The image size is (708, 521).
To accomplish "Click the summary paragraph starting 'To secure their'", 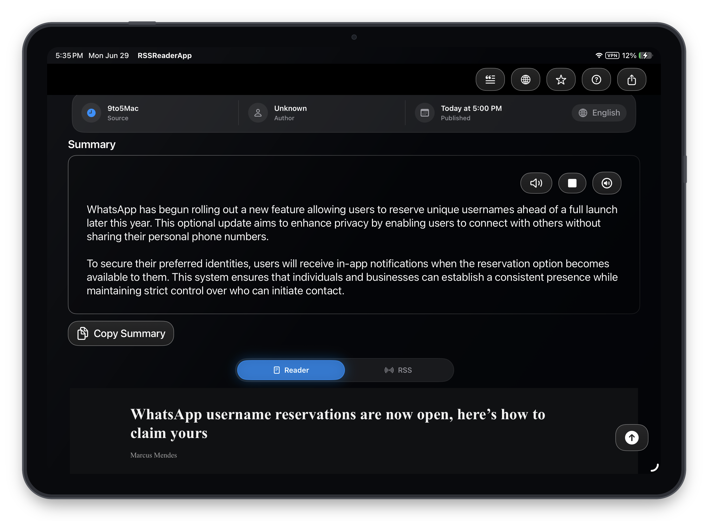I will tap(352, 277).
